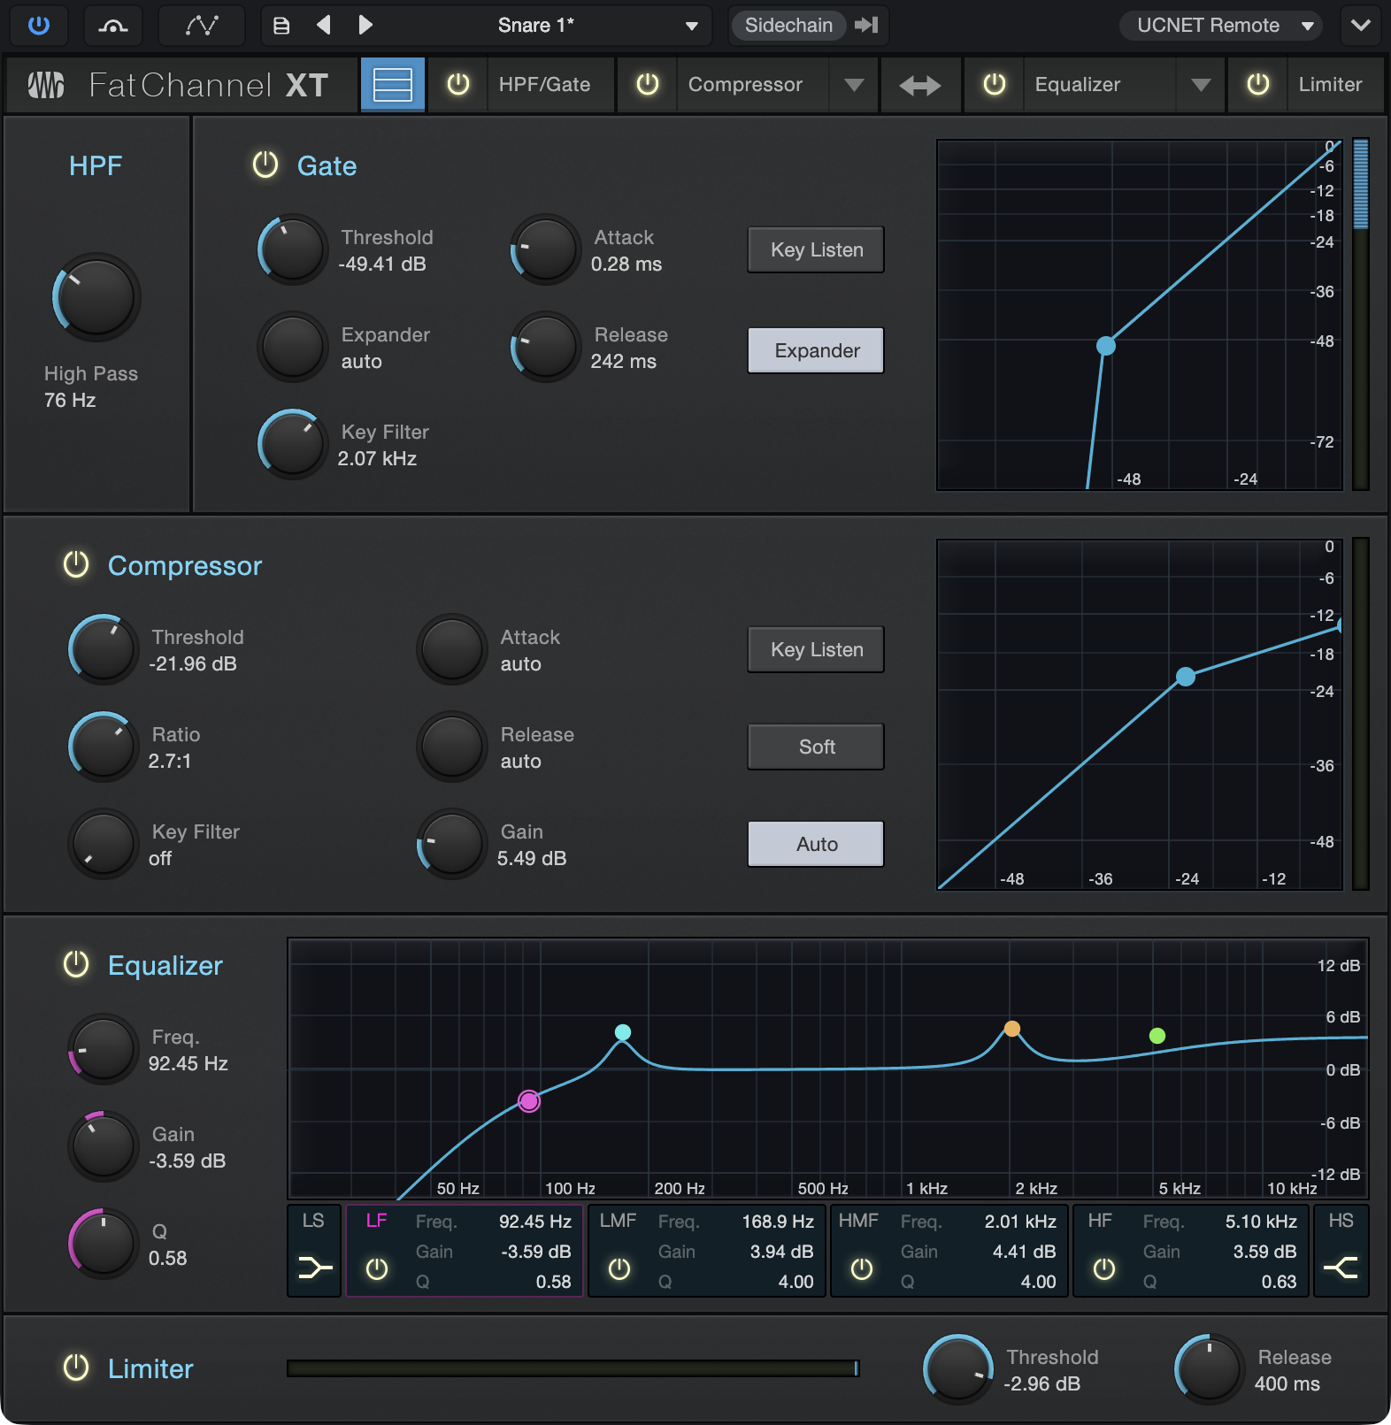The width and height of the screenshot is (1391, 1425).
Task: Click the HMF Q value 4.00
Action: (x=1038, y=1282)
